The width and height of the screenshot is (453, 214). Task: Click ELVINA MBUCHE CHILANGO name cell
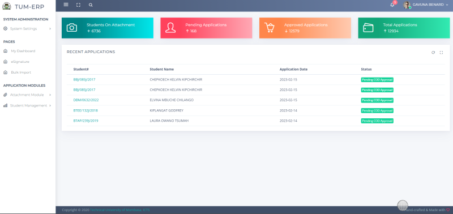pyautogui.click(x=172, y=100)
